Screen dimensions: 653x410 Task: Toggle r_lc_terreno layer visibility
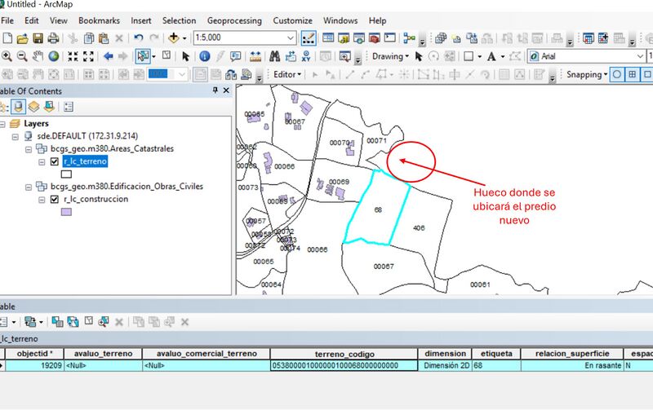(54, 161)
